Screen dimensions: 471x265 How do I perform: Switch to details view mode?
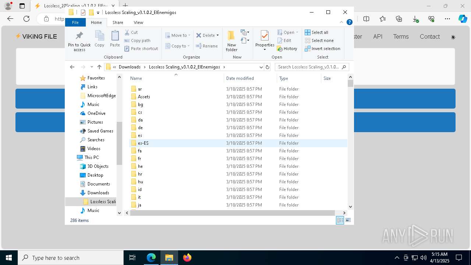(340, 220)
